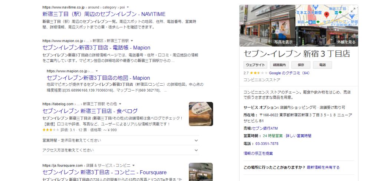This screenshot has width=380, height=181.
Task: Click 写真を表示 on the store photo
Action: (283, 42)
